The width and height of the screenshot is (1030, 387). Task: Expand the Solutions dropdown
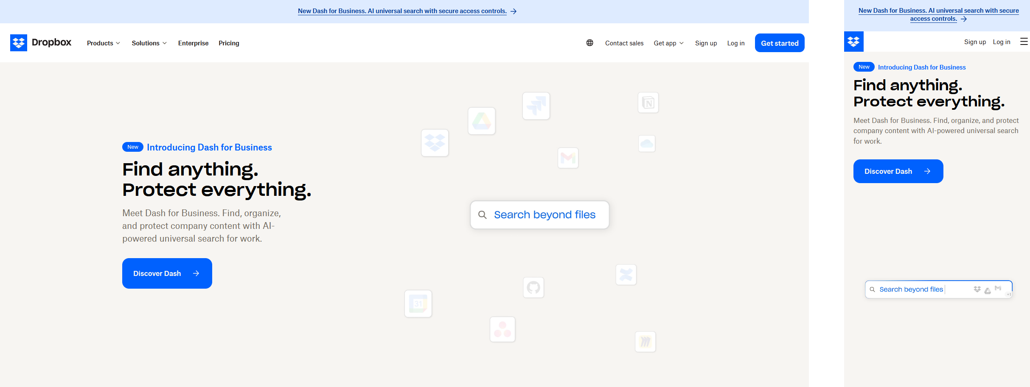(149, 43)
